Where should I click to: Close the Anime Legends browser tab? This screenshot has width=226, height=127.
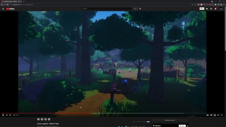(20, 1)
